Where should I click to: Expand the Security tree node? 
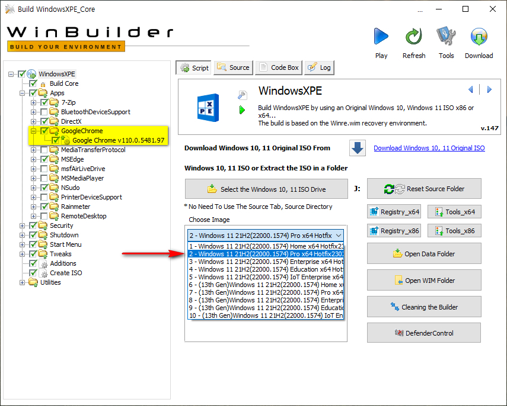coord(22,225)
